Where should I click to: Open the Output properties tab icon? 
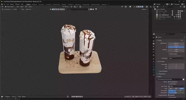coord(154,44)
